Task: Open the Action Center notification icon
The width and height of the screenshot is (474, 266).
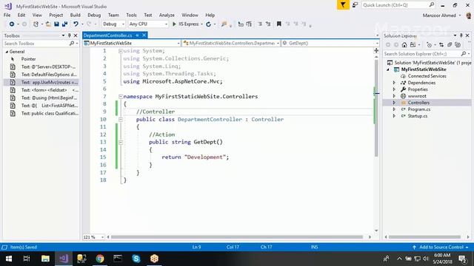Action: pyautogui.click(x=462, y=259)
